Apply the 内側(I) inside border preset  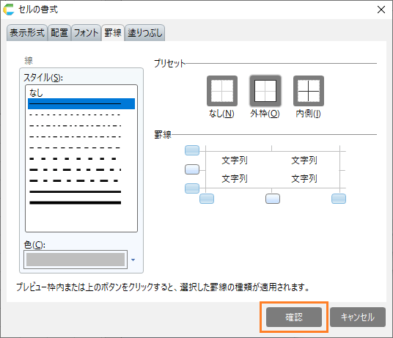point(309,91)
